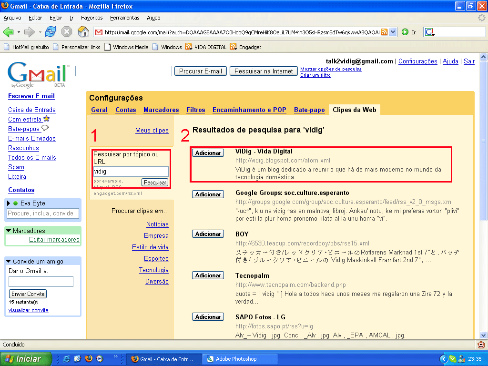This screenshot has height=366, width=488.
Task: Open the VIDA DIGITAL live bookmark feed
Action: click(x=206, y=47)
